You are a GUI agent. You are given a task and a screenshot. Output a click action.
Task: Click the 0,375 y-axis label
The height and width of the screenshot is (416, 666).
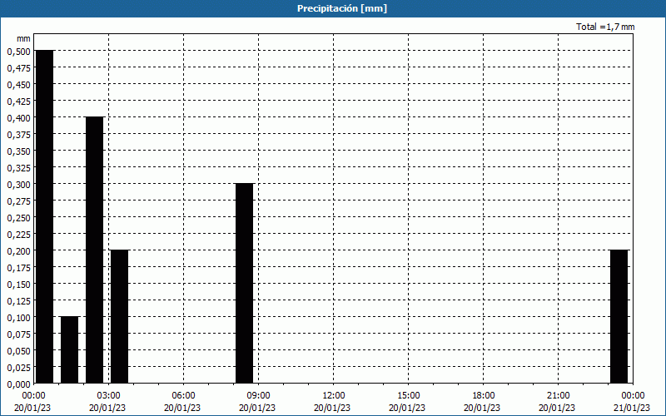click(19, 135)
